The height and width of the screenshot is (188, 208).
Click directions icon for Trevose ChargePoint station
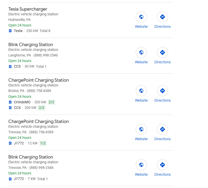162,129
